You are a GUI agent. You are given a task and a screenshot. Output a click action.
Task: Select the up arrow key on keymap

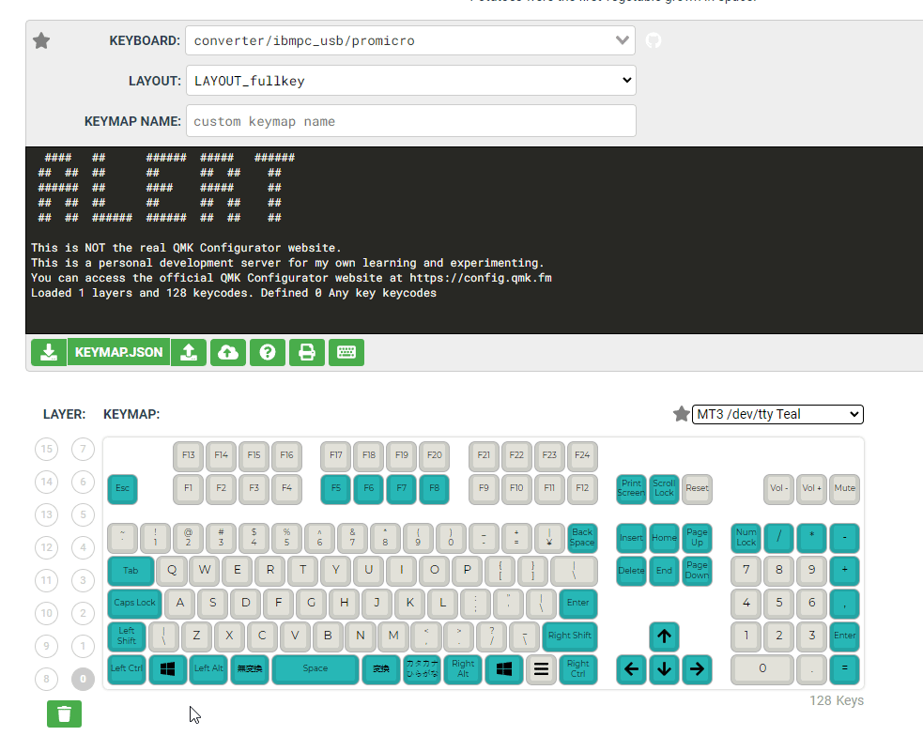664,636
